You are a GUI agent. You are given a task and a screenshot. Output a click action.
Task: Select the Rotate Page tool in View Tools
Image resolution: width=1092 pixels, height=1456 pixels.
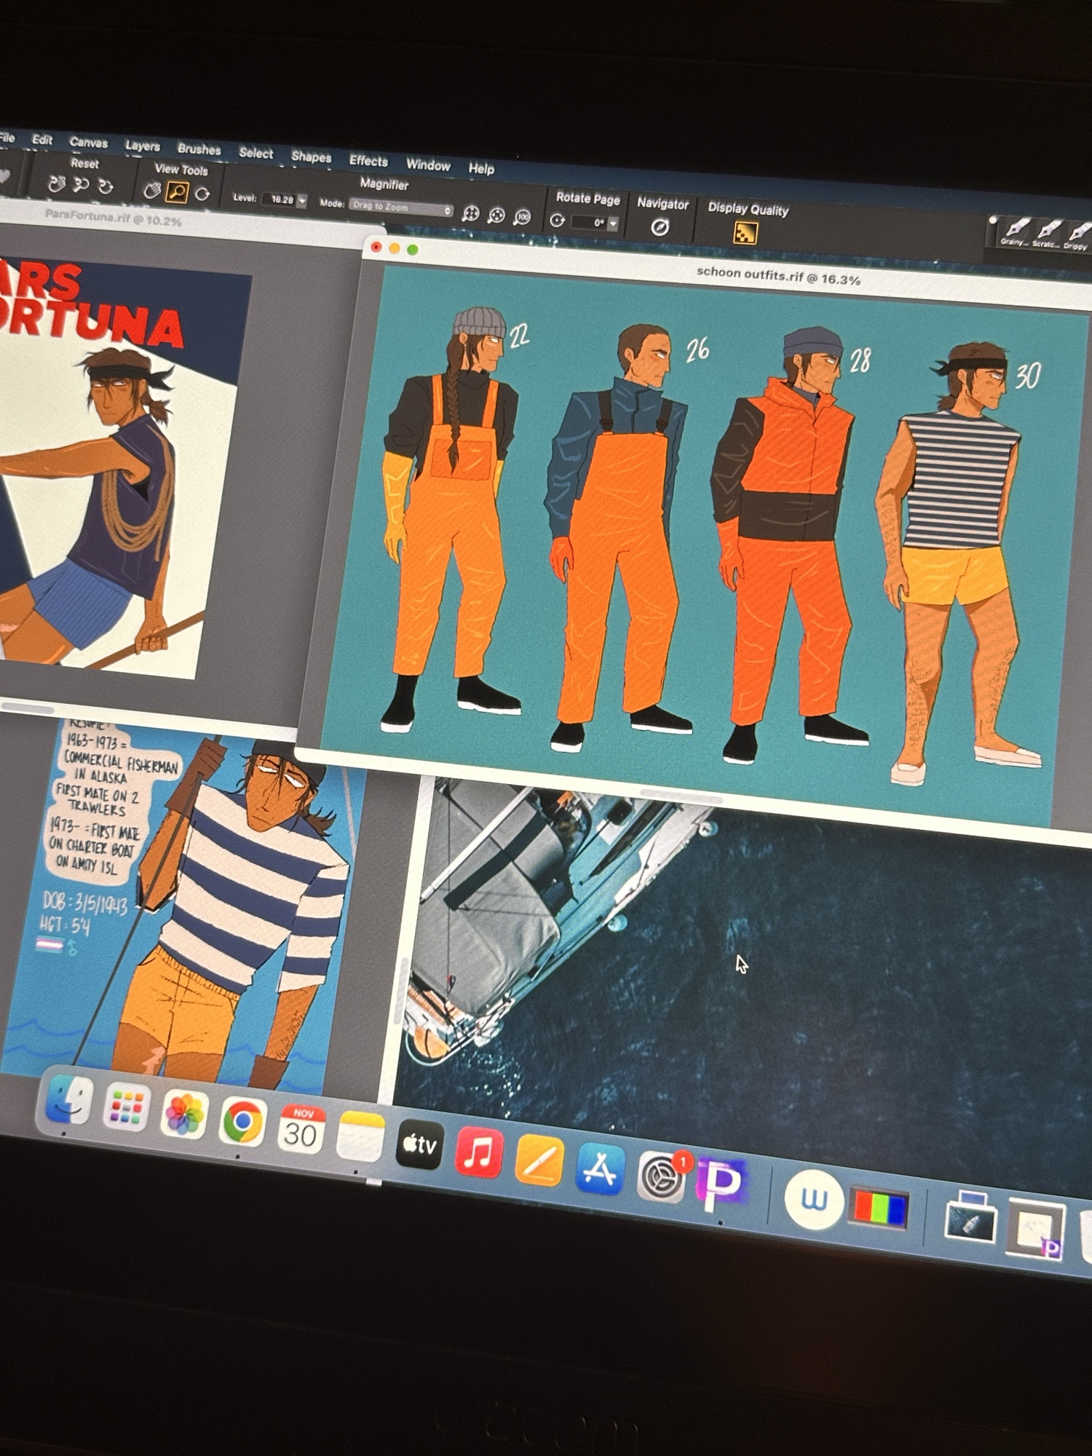coord(202,194)
